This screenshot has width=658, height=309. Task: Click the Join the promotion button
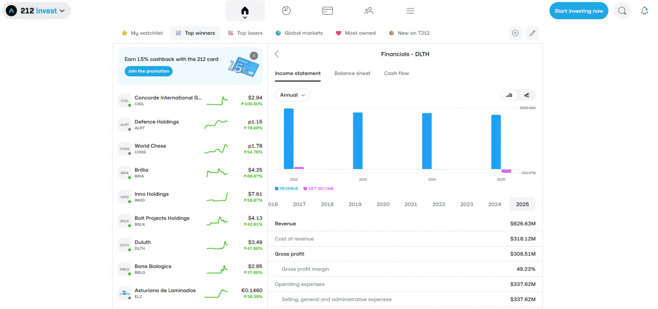click(x=148, y=71)
